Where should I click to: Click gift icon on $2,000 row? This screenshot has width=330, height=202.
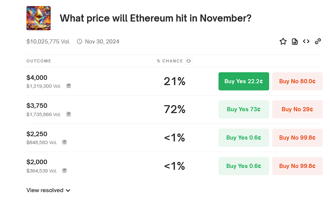coord(65,171)
